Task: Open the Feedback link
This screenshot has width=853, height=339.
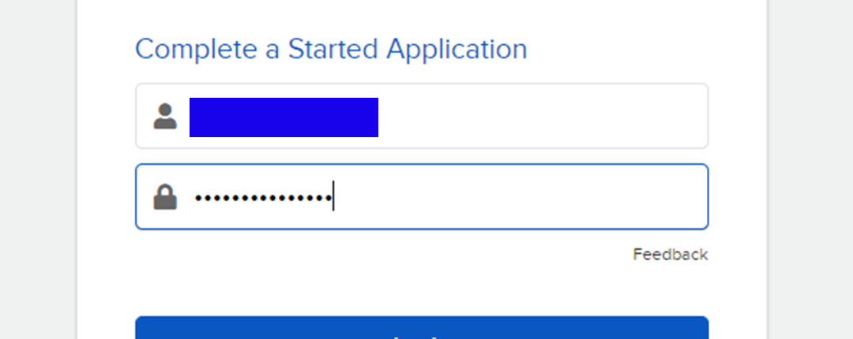Action: tap(671, 254)
